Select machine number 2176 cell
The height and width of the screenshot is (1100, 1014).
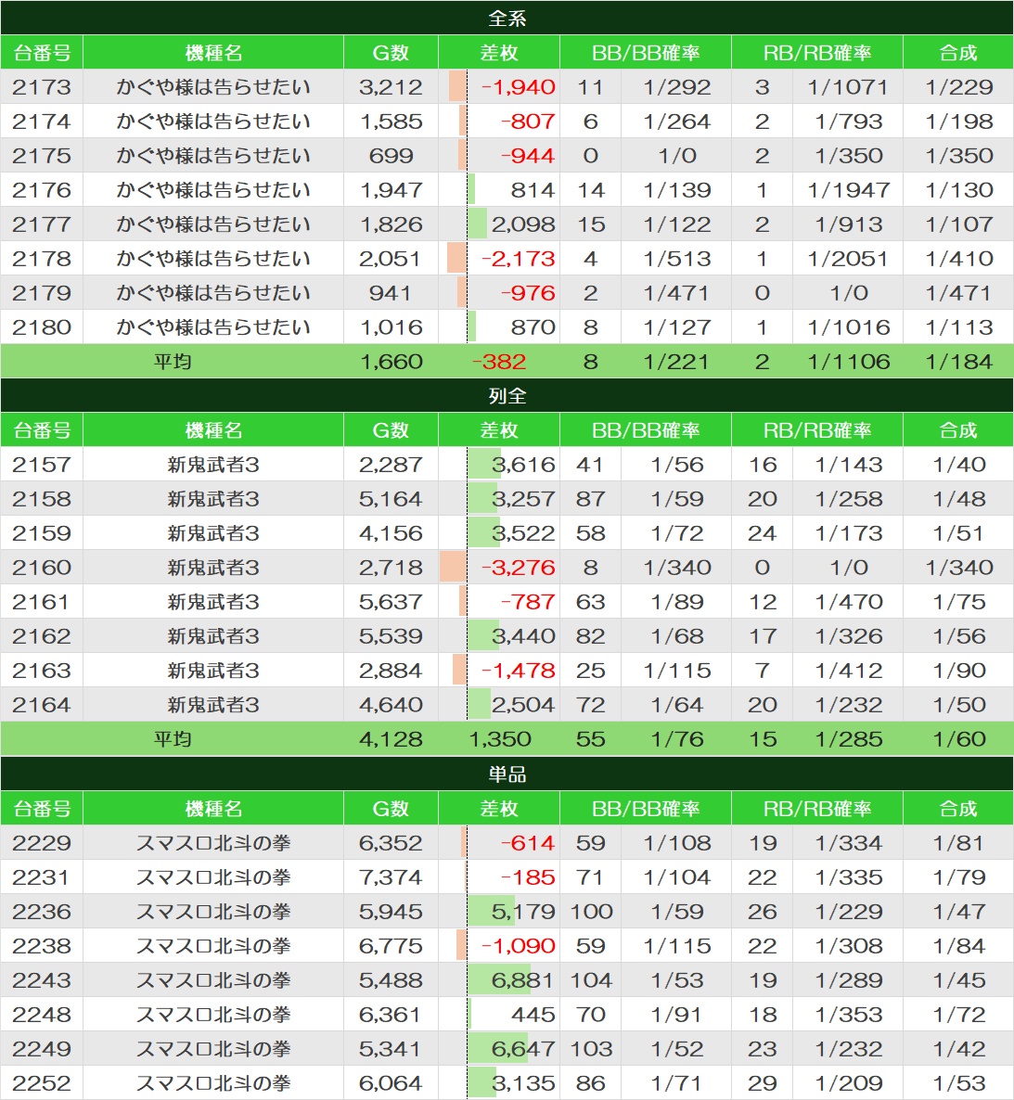coord(42,190)
